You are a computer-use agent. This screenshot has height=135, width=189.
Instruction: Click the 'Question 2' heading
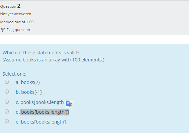10,6
